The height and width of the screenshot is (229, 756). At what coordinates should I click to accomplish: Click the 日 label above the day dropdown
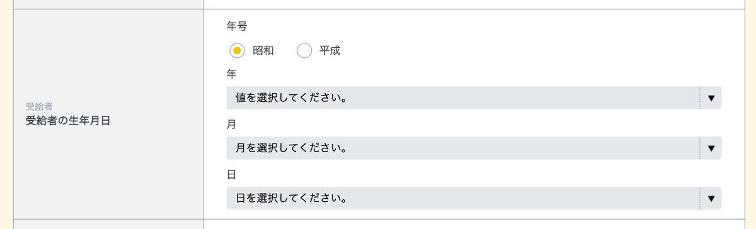231,175
